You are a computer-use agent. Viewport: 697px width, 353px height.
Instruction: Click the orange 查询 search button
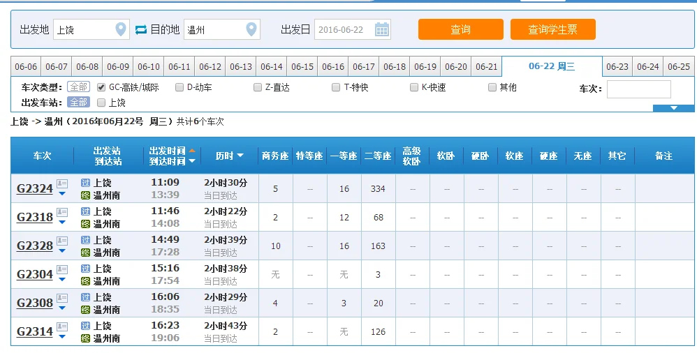(460, 29)
